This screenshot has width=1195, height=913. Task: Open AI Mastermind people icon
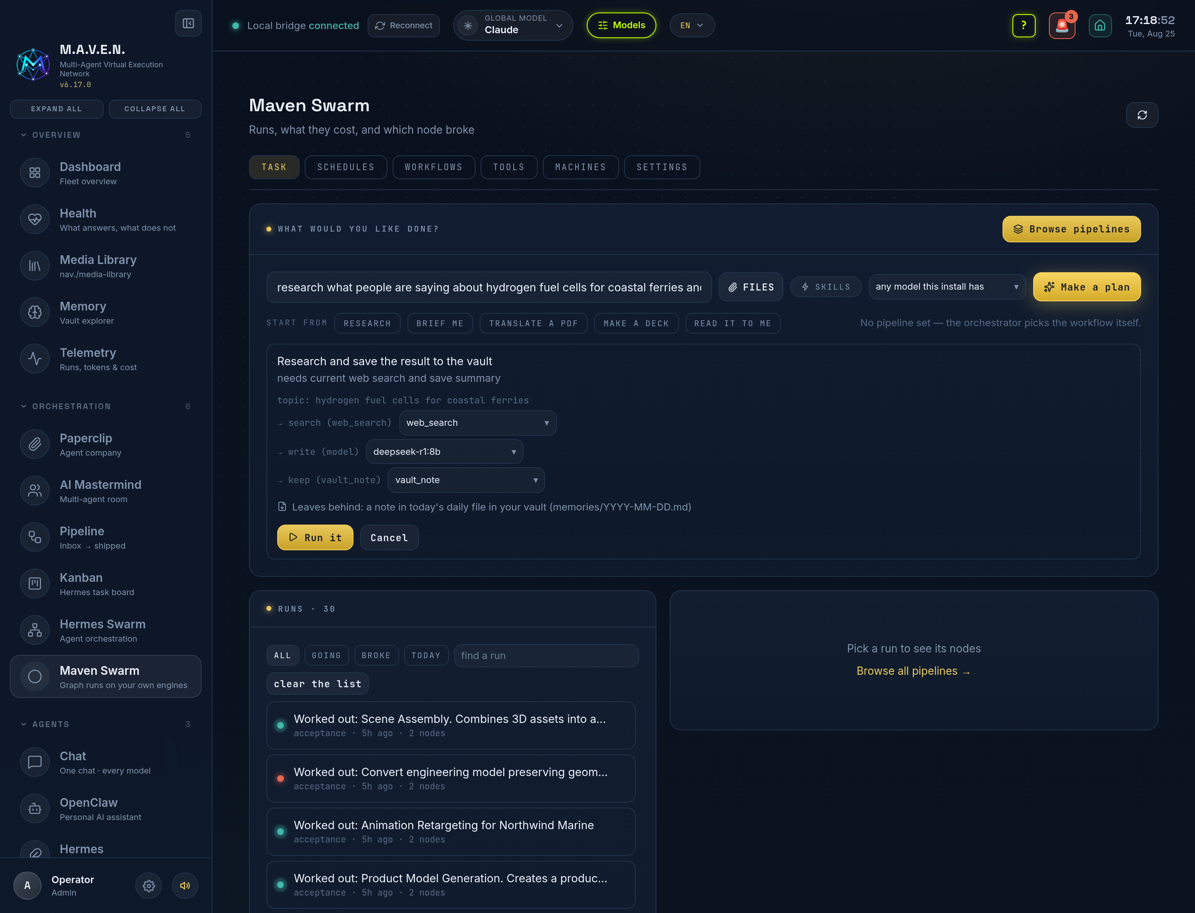(x=35, y=491)
